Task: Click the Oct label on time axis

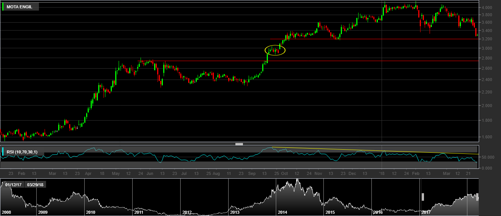Action: [x=285, y=173]
